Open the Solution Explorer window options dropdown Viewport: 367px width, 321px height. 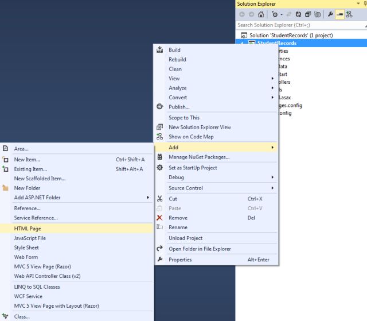[358, 3]
